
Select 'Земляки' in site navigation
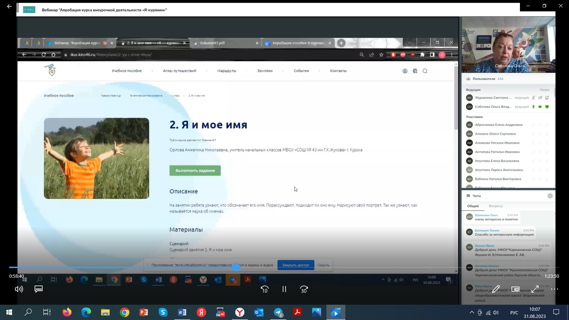point(265,71)
